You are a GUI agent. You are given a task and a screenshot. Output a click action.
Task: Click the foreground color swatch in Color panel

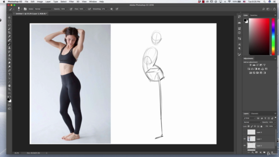pyautogui.click(x=245, y=20)
